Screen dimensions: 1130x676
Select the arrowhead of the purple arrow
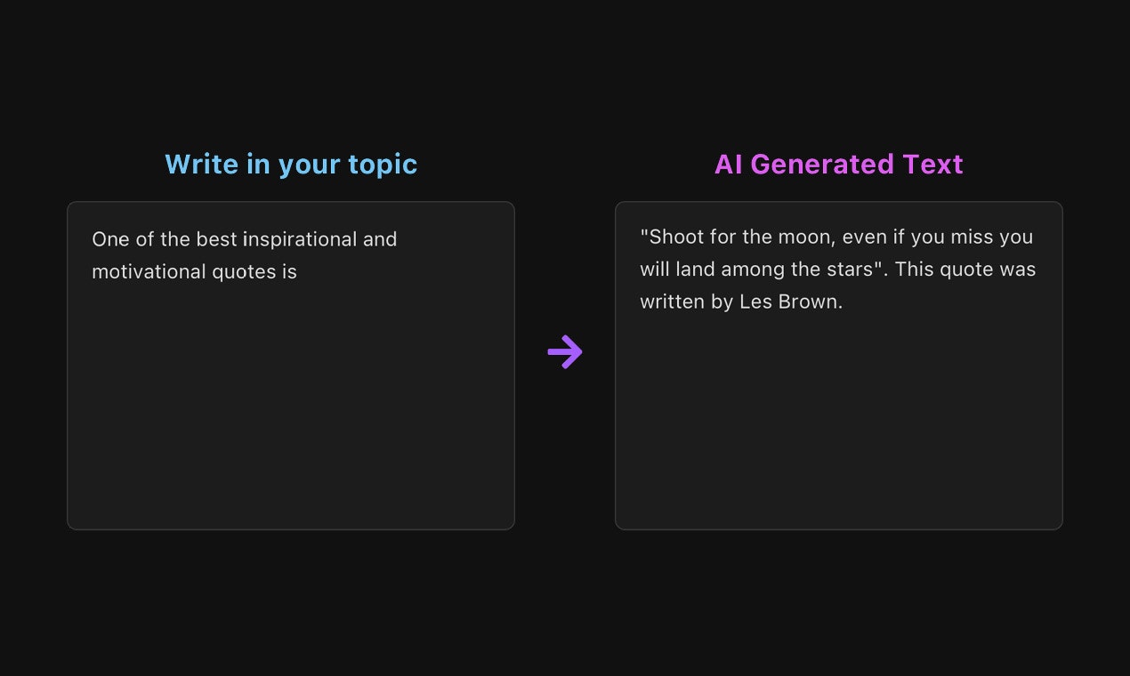click(x=577, y=352)
